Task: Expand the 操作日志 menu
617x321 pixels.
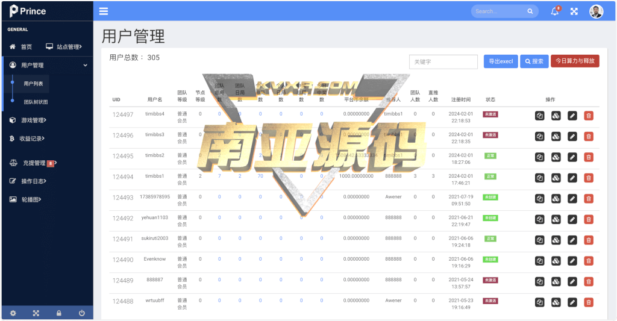Action: (x=28, y=181)
